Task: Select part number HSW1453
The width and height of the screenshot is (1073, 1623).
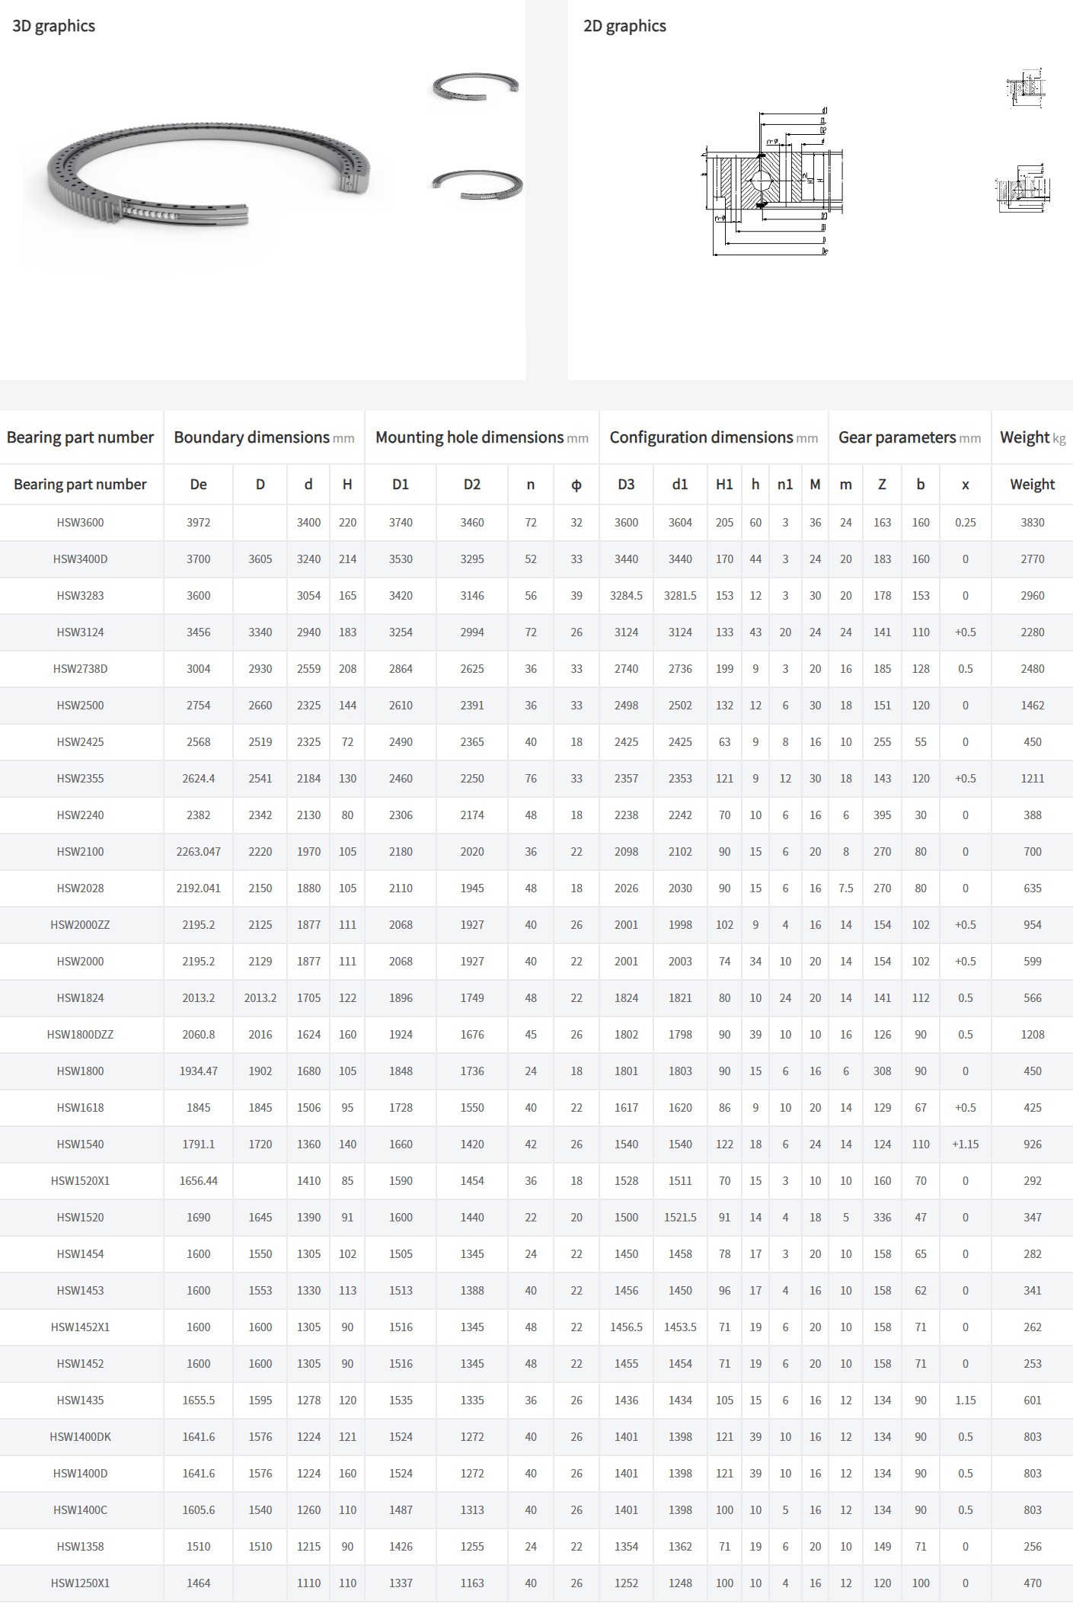Action: click(x=80, y=1291)
